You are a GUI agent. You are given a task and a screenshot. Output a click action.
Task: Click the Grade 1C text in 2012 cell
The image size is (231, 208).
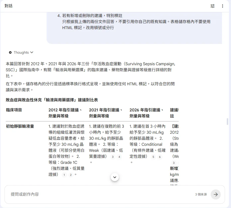click(69, 162)
